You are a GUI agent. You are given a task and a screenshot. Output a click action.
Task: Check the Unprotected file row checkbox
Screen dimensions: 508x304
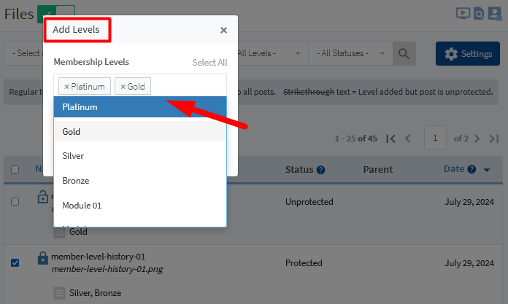coord(15,202)
